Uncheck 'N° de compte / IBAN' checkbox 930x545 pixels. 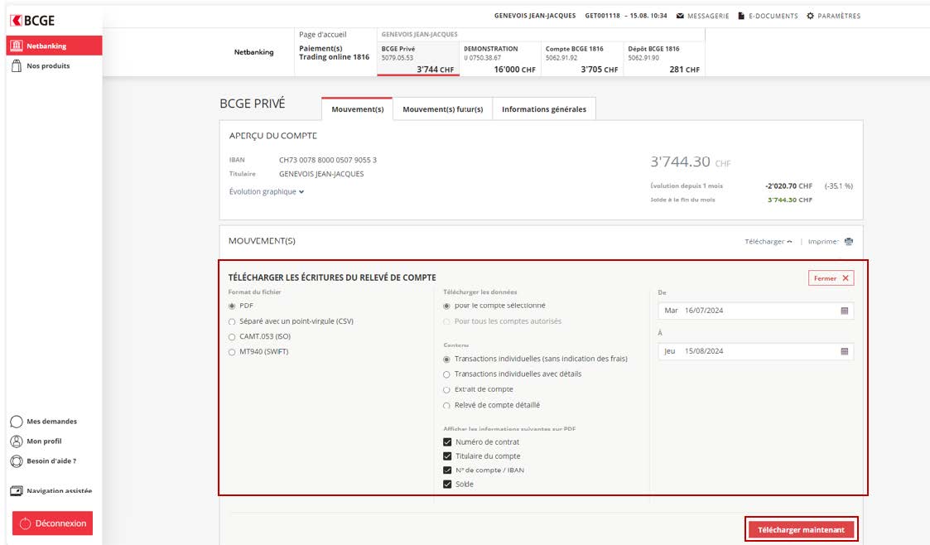click(447, 470)
